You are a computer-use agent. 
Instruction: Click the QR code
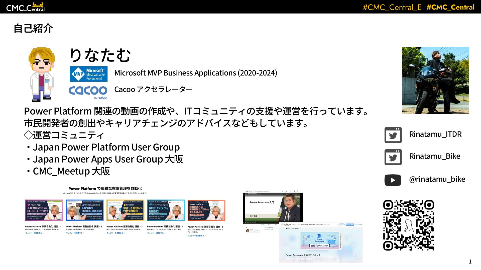click(x=409, y=225)
